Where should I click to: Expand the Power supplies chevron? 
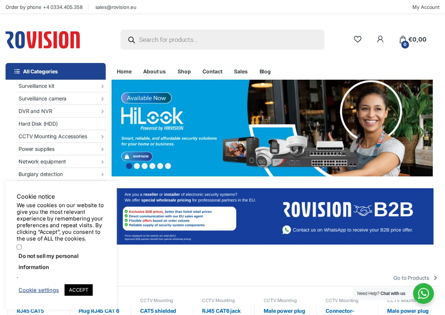(x=102, y=149)
